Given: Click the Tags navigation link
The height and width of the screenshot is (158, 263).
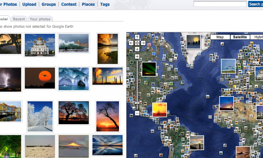Looking at the screenshot, I should pos(105,4).
